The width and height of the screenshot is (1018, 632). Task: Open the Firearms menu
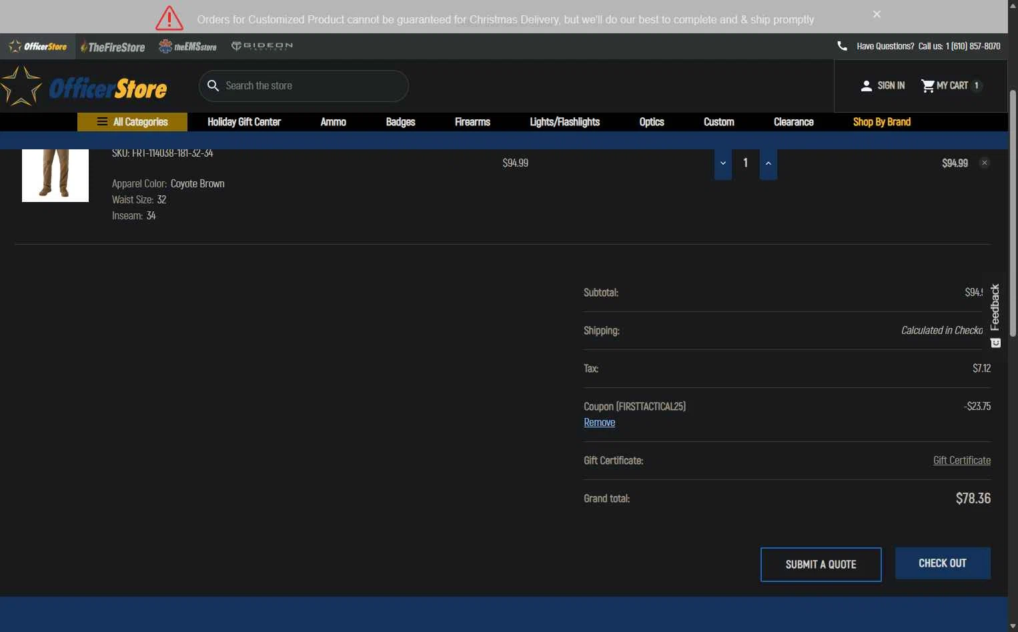click(x=472, y=122)
